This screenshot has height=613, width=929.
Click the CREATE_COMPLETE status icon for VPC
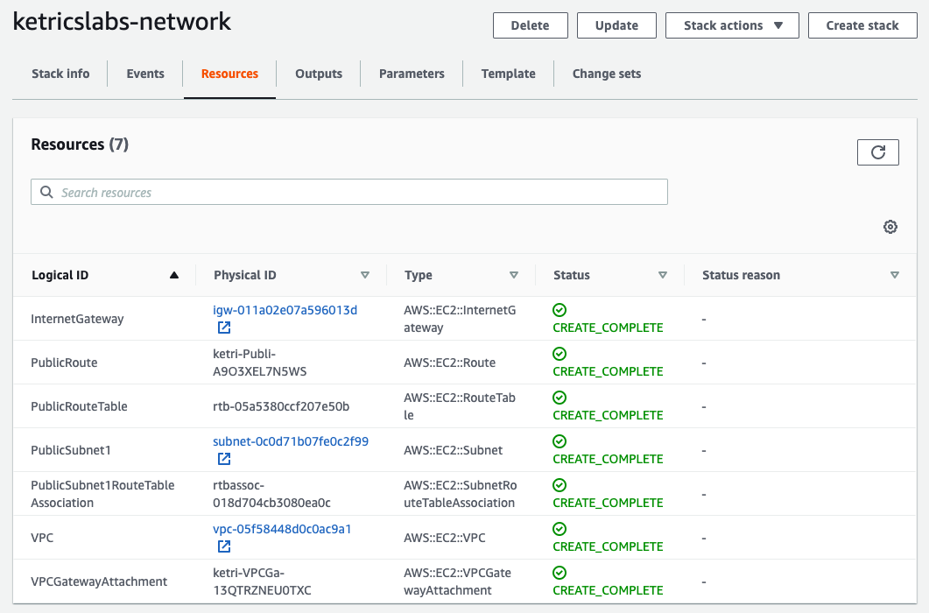click(x=560, y=529)
